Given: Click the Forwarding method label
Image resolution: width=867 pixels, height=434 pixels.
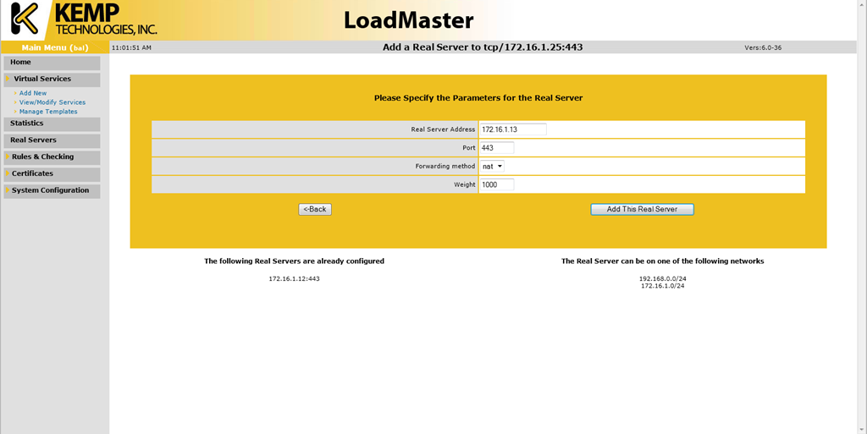Looking at the screenshot, I should (x=445, y=166).
